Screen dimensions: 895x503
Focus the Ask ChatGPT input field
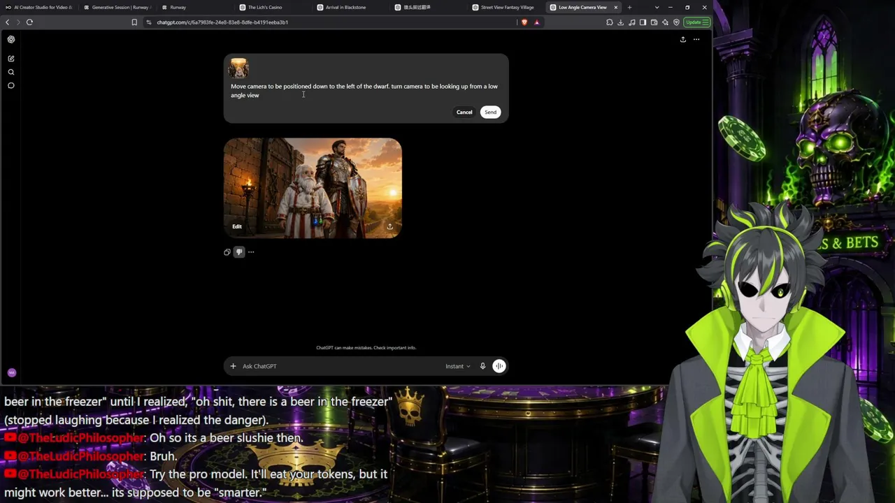[341, 366]
